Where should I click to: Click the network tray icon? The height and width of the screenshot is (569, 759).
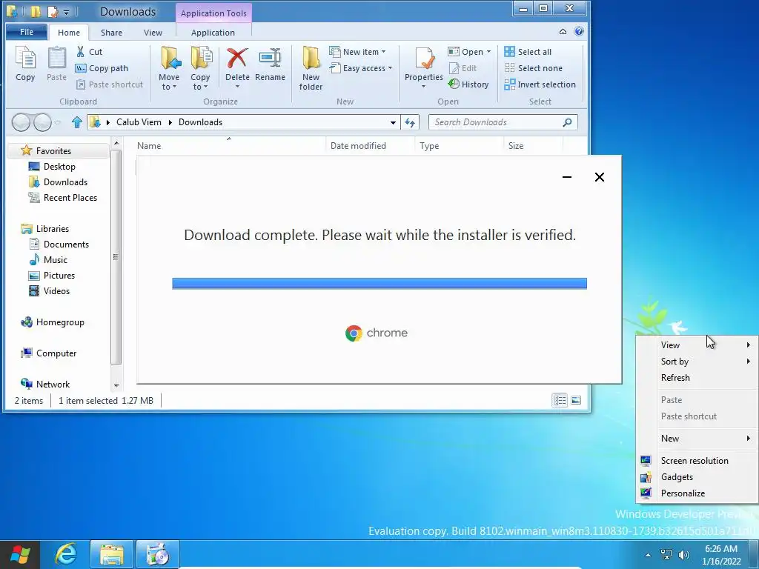pos(666,555)
